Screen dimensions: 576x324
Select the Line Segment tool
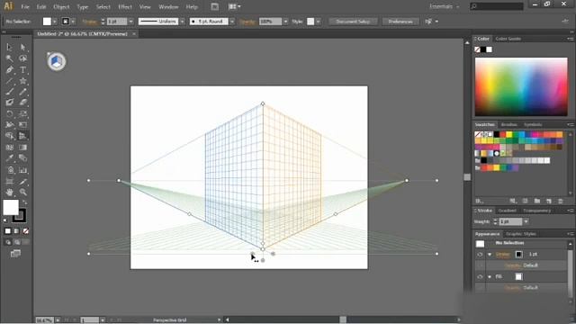(9, 80)
